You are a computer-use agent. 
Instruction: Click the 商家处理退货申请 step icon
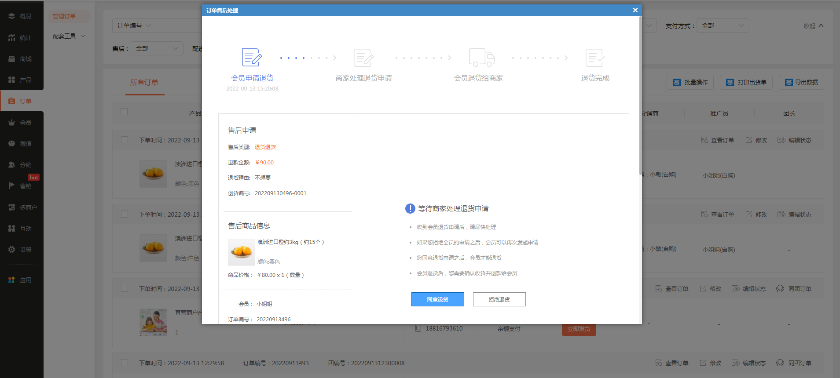point(363,58)
